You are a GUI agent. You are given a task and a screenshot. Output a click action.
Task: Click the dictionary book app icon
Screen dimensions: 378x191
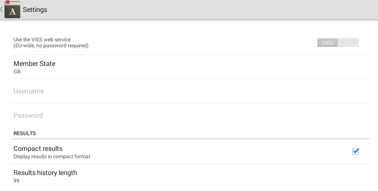tap(12, 9)
